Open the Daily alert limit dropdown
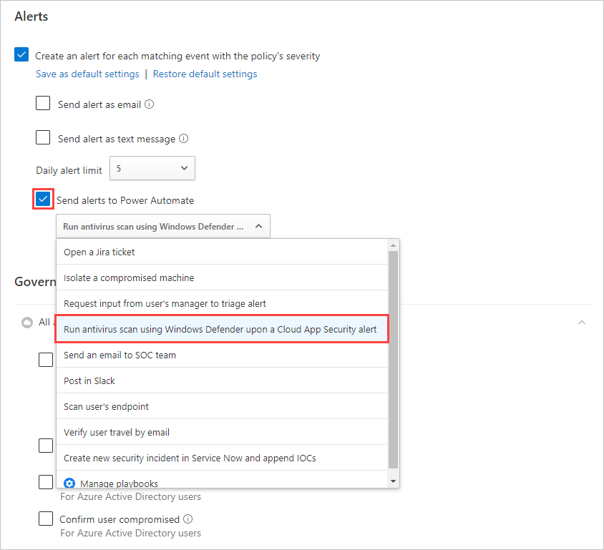Viewport: 604px width, 550px height. tap(152, 168)
